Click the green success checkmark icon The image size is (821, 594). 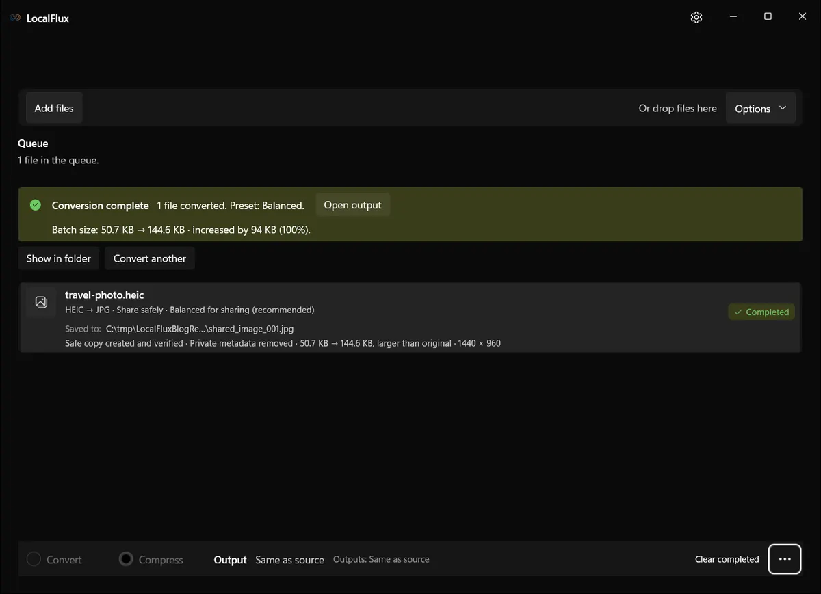(x=36, y=205)
